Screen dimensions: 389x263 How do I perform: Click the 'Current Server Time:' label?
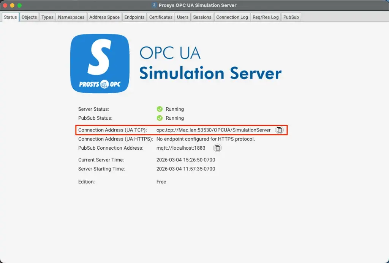click(101, 160)
